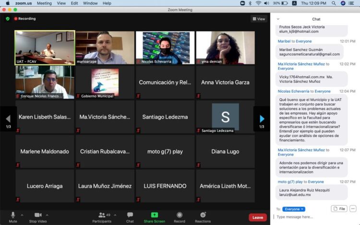
Task: Go to previous gallery page arrow
Action: pos(8,119)
